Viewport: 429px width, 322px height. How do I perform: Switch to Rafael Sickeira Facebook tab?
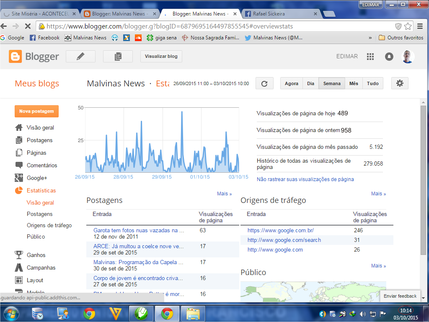coord(282,14)
